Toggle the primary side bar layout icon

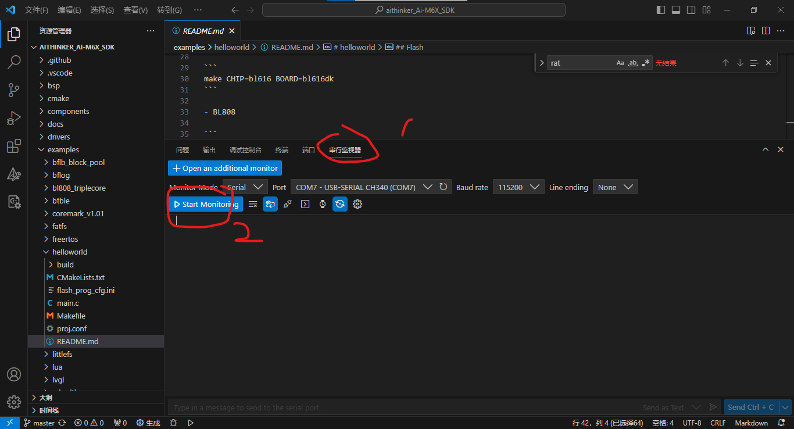pyautogui.click(x=661, y=10)
